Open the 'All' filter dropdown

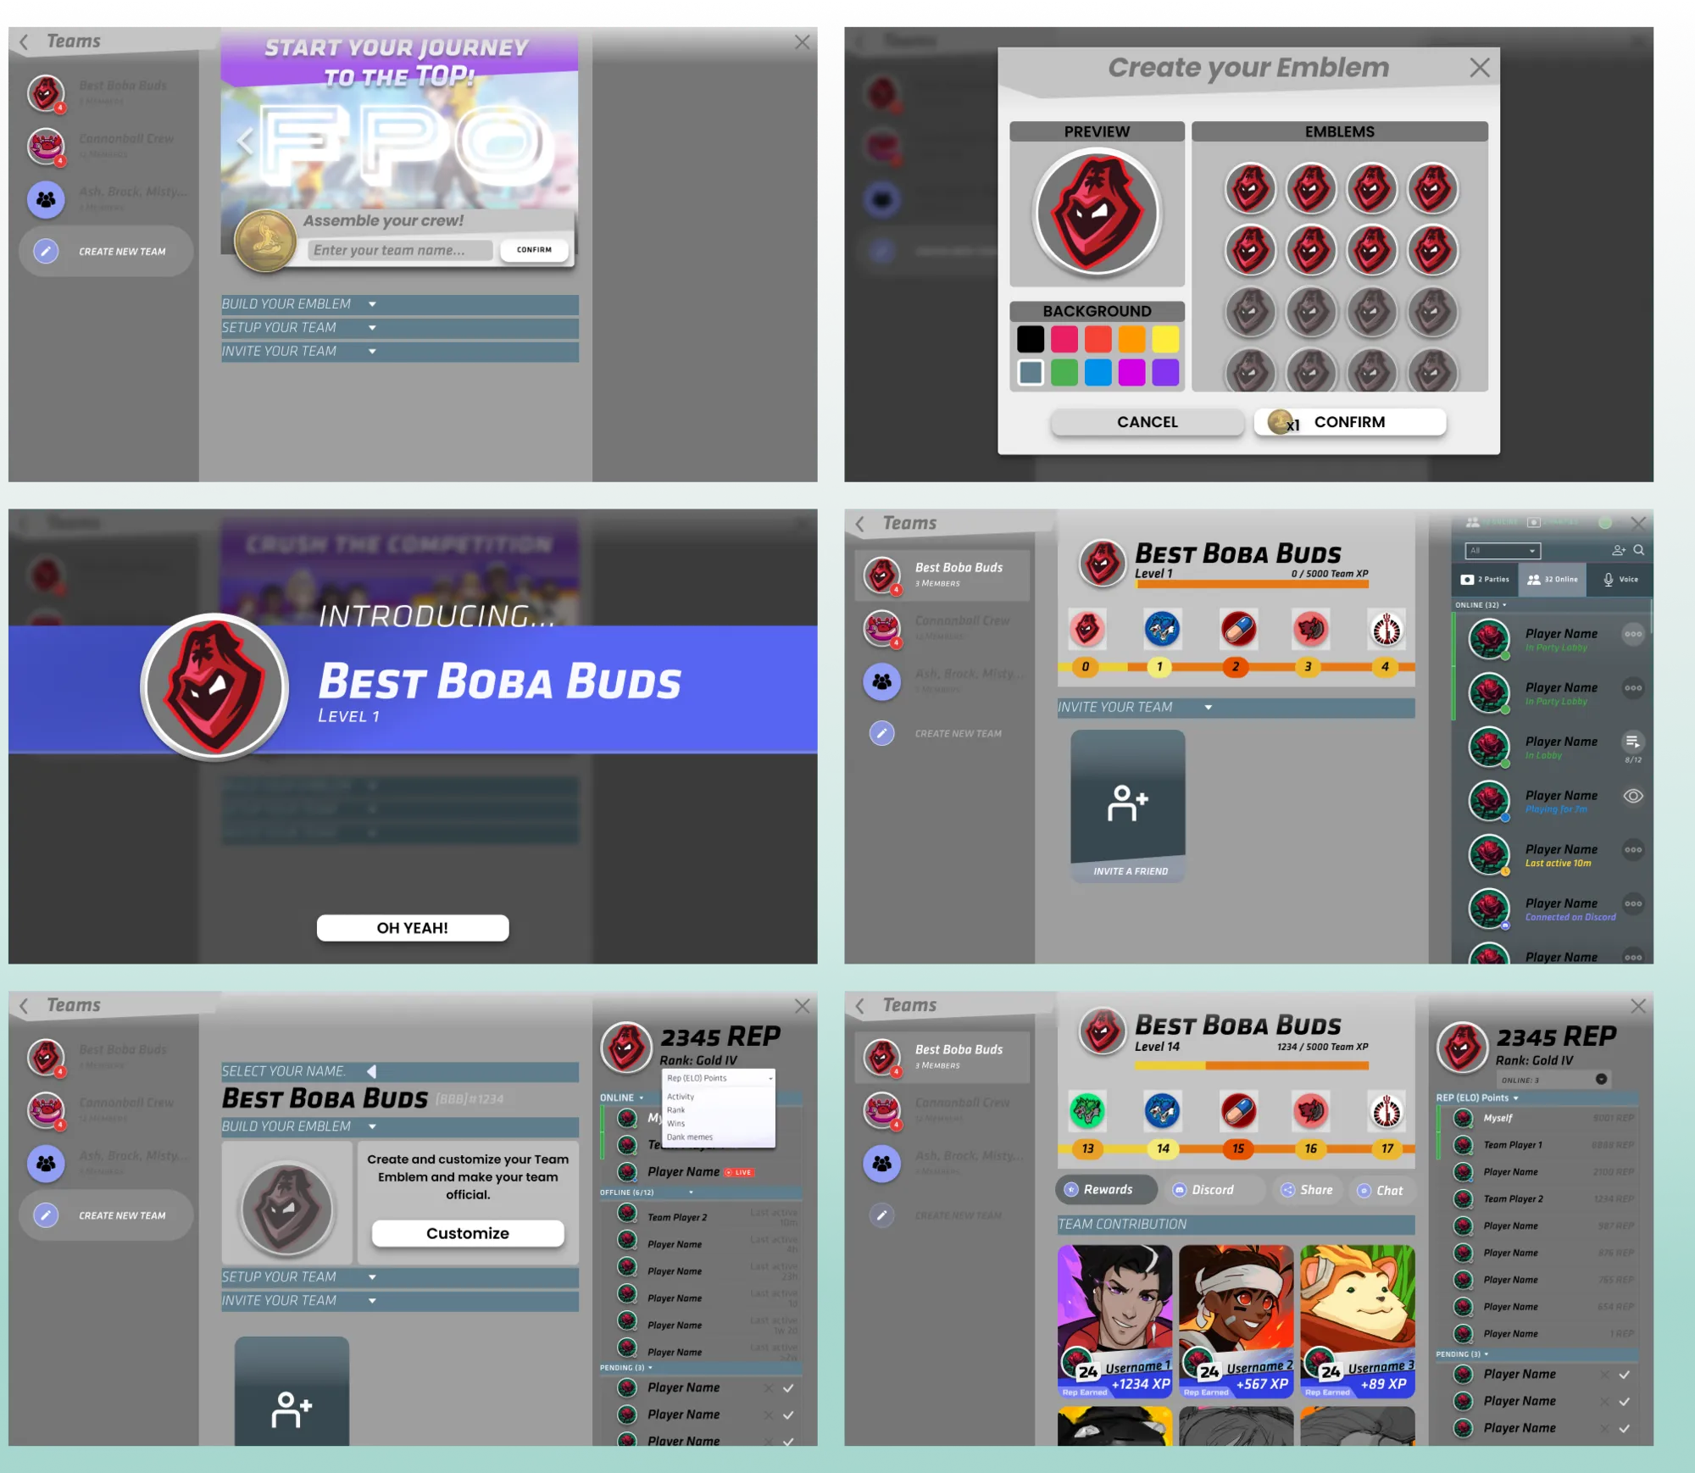(1503, 551)
